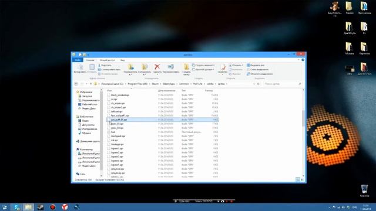Viewport: 376px width, 211px height.
Task: Open the Skype taskbar icon
Action: pos(16,207)
